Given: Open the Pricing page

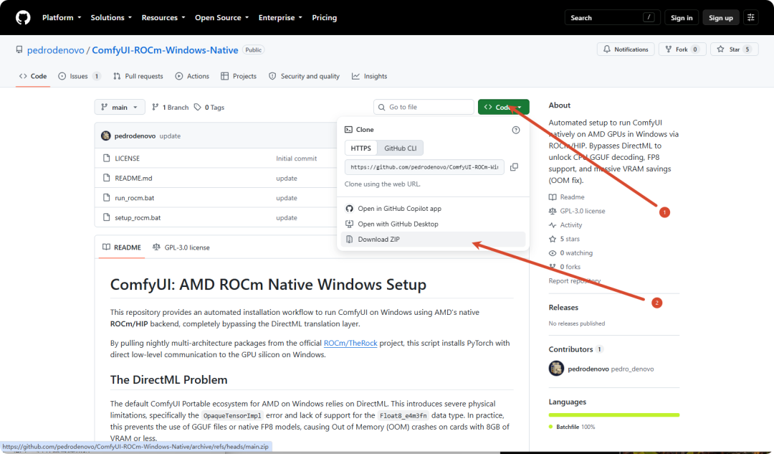Looking at the screenshot, I should pyautogui.click(x=325, y=18).
